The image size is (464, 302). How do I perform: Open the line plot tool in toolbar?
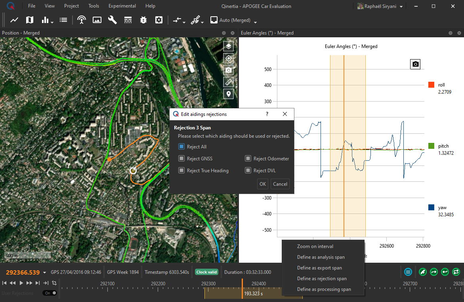click(x=14, y=20)
